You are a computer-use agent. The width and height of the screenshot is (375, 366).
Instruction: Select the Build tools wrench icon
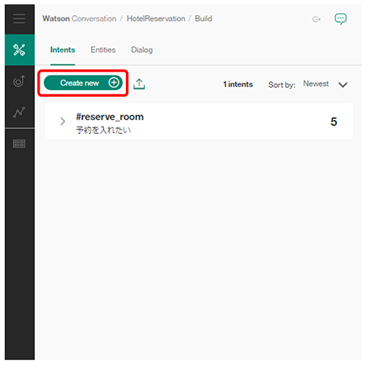pos(20,50)
